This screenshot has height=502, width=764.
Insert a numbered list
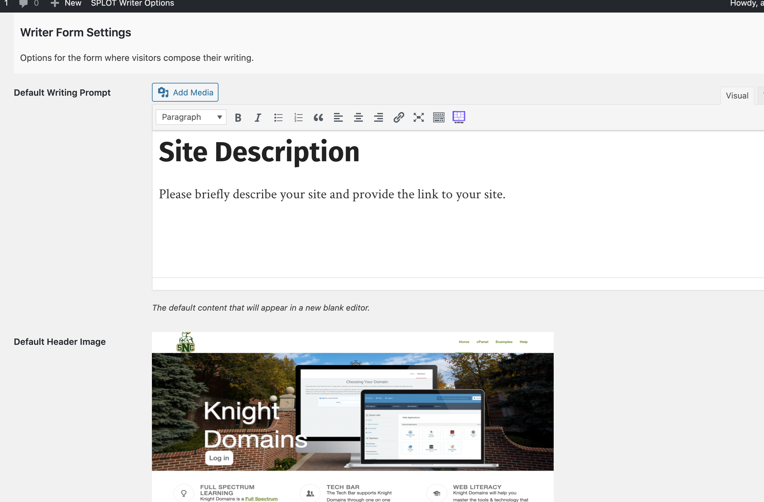(x=298, y=117)
